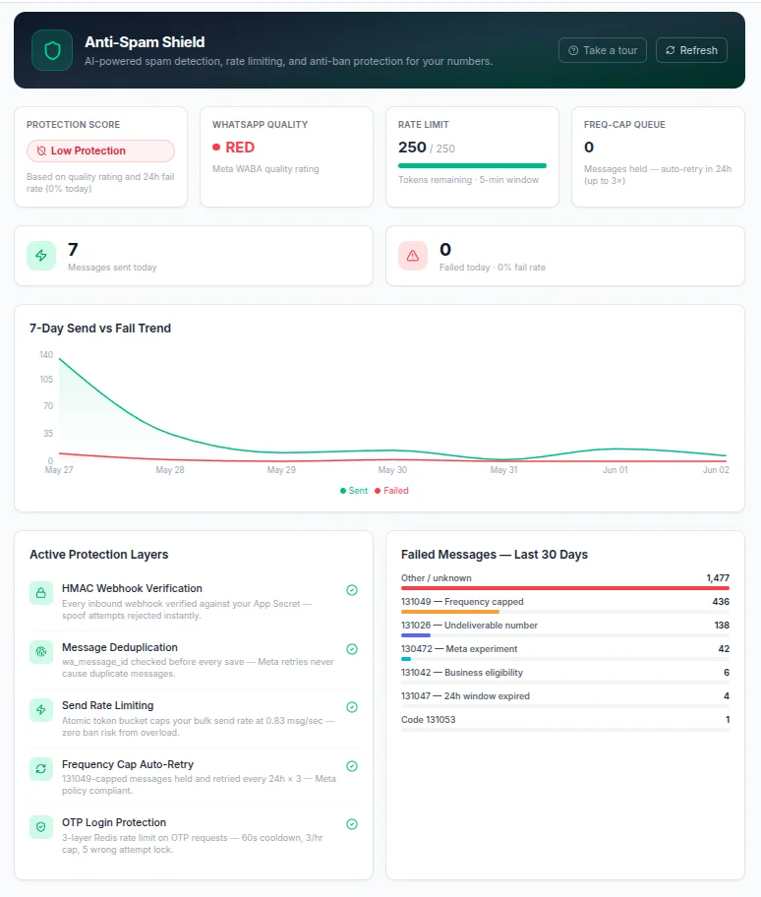Image resolution: width=761 pixels, height=897 pixels.
Task: Click the Failed Messages — Last 30 Days heading
Action: coord(495,555)
